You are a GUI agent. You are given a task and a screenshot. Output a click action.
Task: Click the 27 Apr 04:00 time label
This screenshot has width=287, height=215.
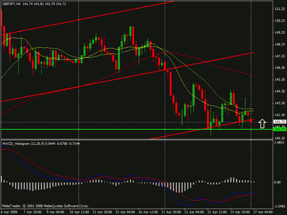point(263,212)
